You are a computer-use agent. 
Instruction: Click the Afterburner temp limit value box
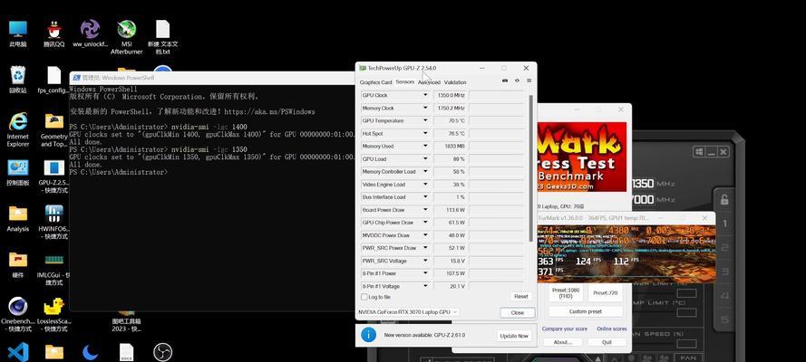pos(686,312)
